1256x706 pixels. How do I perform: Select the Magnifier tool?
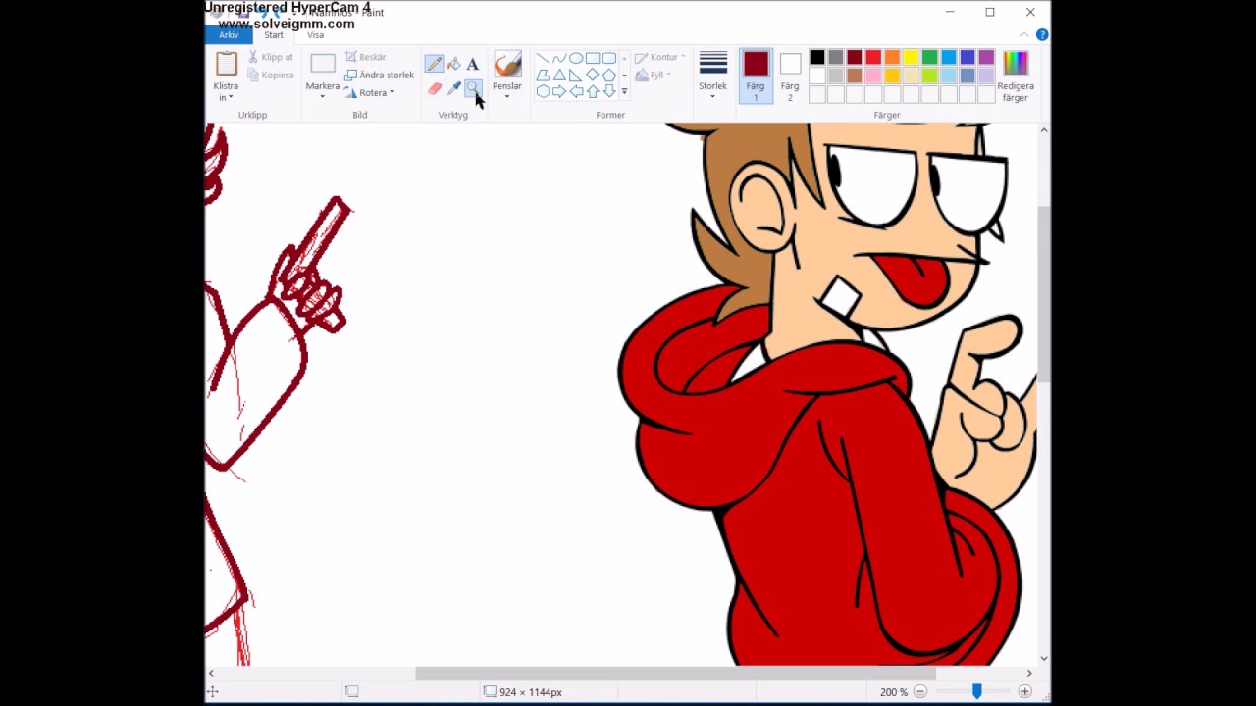click(x=472, y=88)
